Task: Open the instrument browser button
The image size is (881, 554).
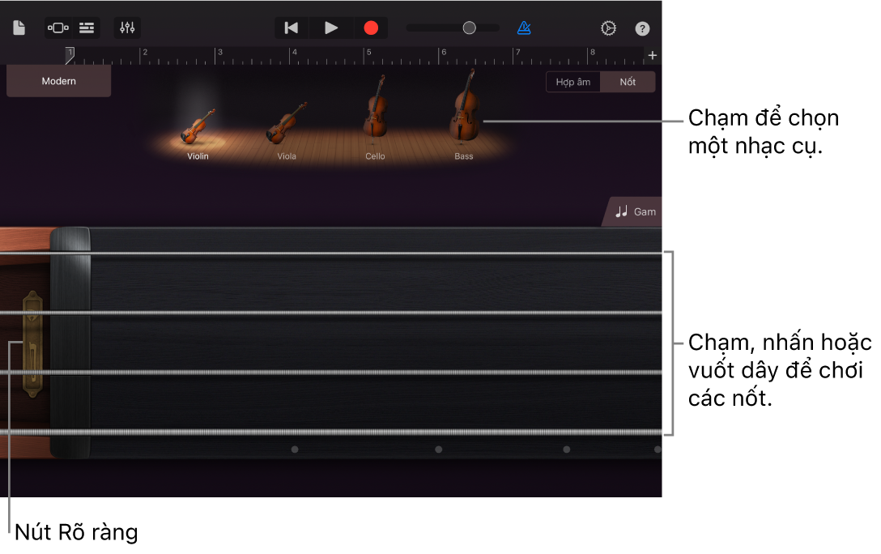Action: point(58,28)
